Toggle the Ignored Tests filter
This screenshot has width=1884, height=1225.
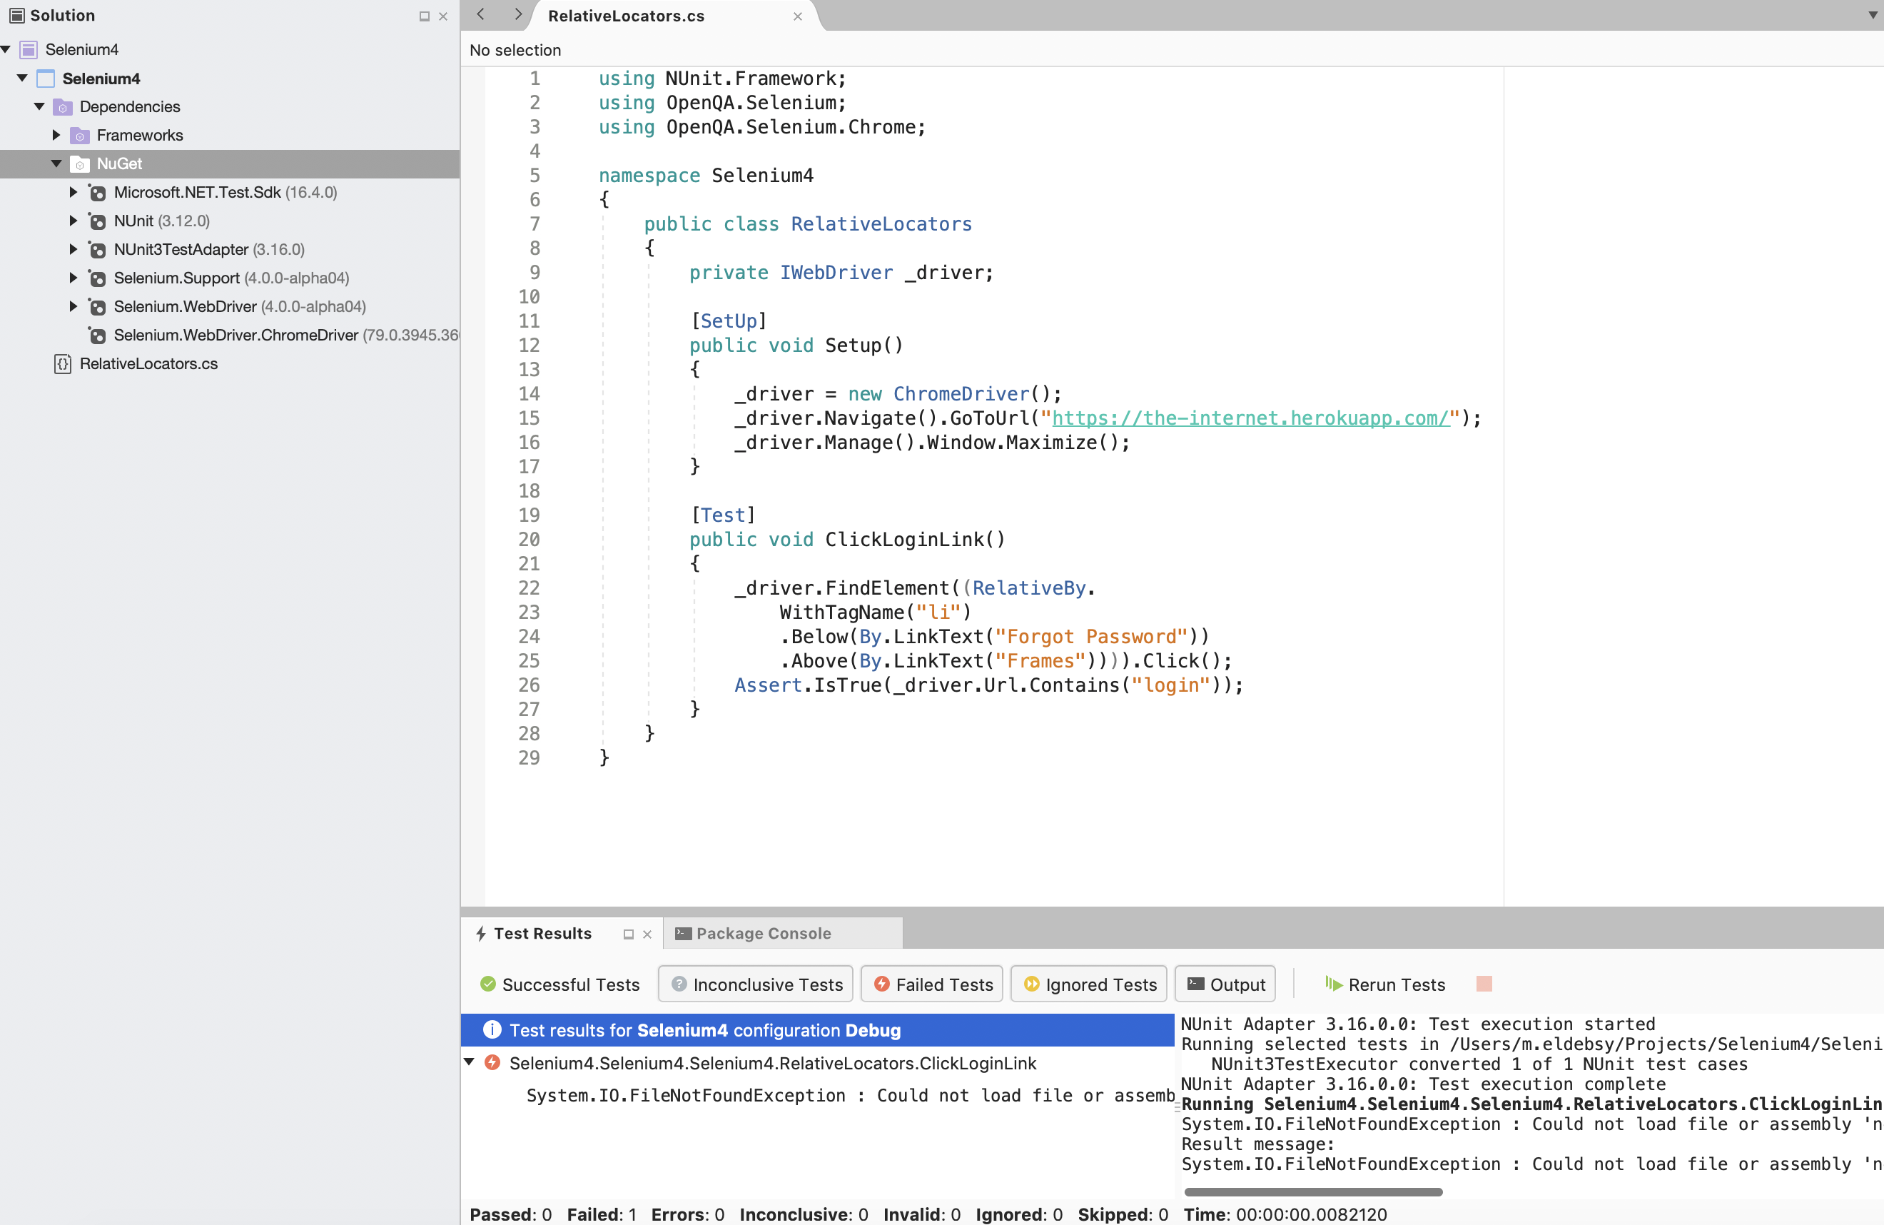(1088, 984)
